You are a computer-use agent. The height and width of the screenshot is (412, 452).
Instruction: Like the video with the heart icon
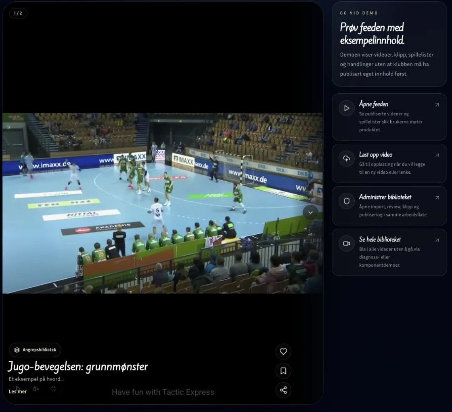283,351
